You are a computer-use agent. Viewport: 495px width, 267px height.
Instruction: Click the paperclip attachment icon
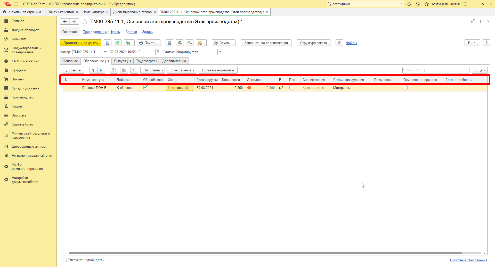(x=339, y=43)
